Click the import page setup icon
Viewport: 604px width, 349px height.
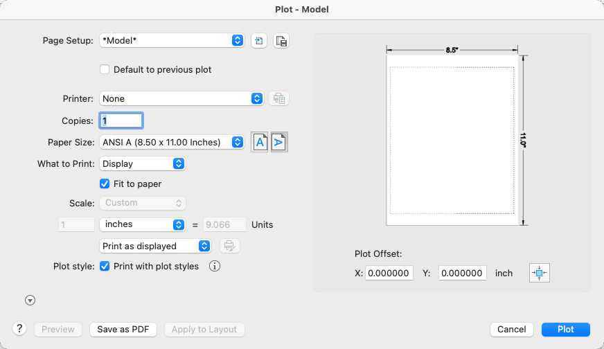click(259, 41)
